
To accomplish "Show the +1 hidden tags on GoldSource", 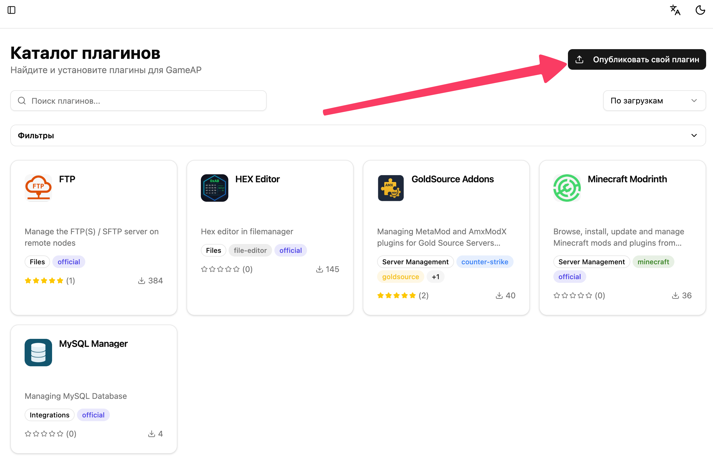I will (x=435, y=277).
